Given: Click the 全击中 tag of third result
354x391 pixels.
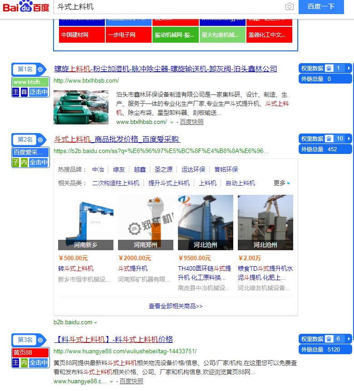Looking at the screenshot, I should coord(39,362).
